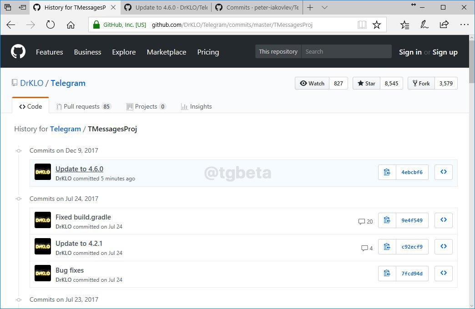Add page to favorites with star icon
Image resolution: width=475 pixels, height=309 pixels.
(x=377, y=25)
